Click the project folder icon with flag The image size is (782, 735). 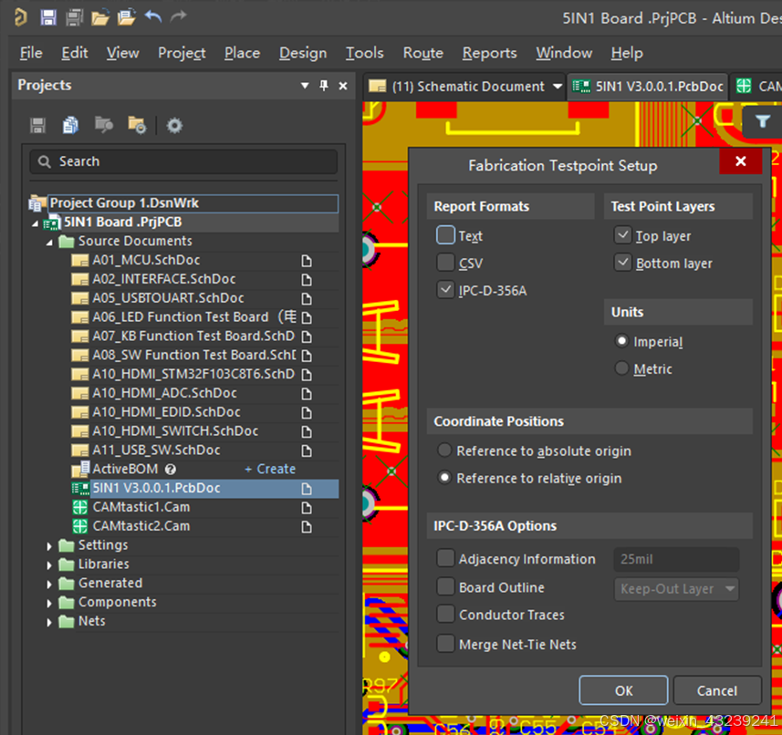[x=104, y=125]
